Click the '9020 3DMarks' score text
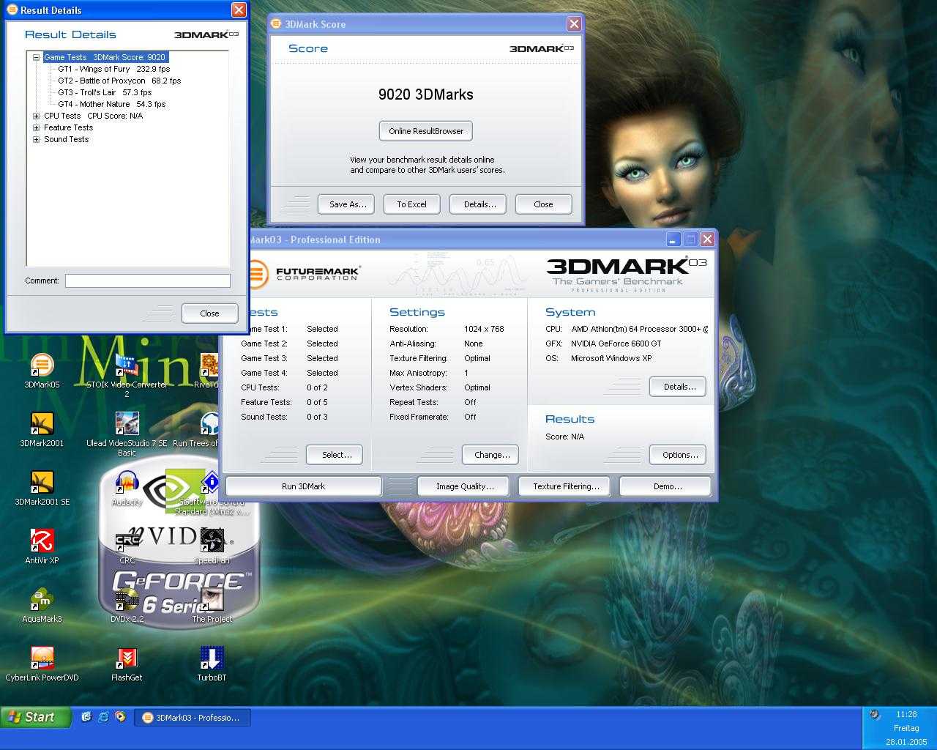This screenshot has width=937, height=750. (426, 94)
